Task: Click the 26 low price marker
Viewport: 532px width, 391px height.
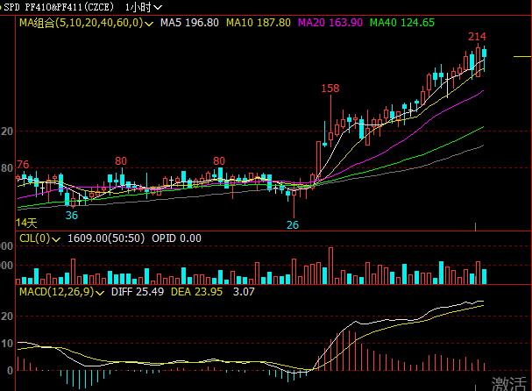Action: [x=293, y=224]
